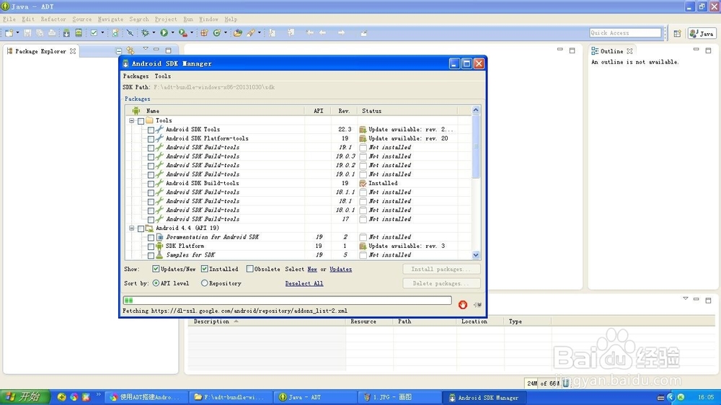The image size is (721, 405).
Task: Click the Collapse All icon in Package Explorer
Action: pyautogui.click(x=119, y=50)
